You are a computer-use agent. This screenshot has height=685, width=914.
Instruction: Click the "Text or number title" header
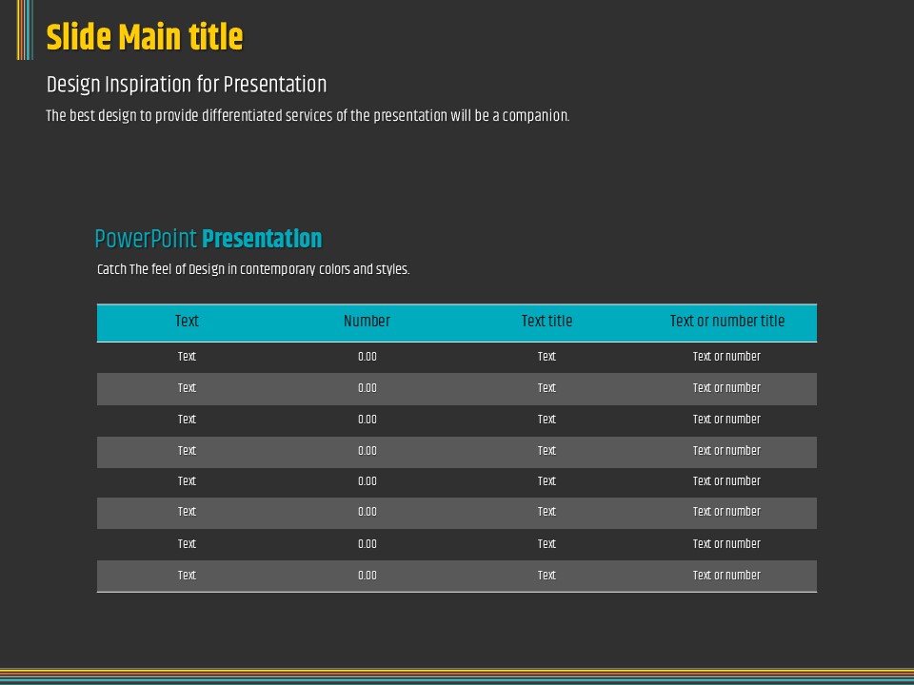pos(726,322)
